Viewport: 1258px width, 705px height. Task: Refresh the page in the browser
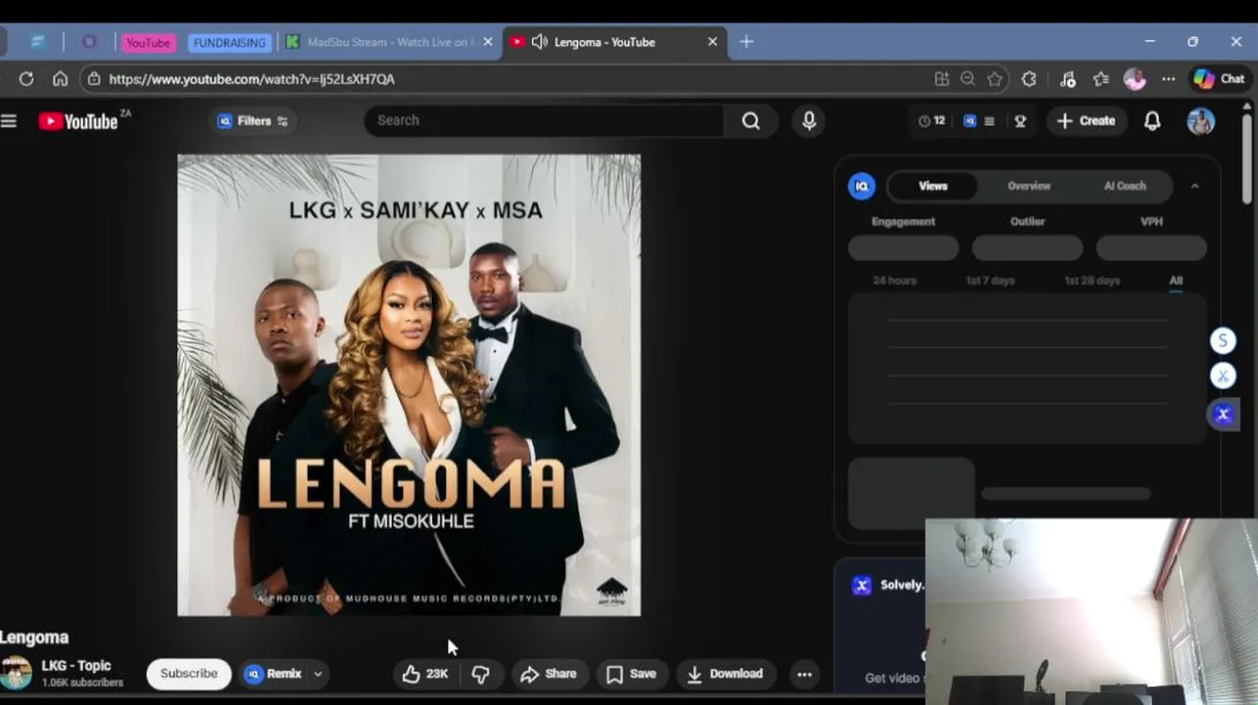tap(26, 79)
